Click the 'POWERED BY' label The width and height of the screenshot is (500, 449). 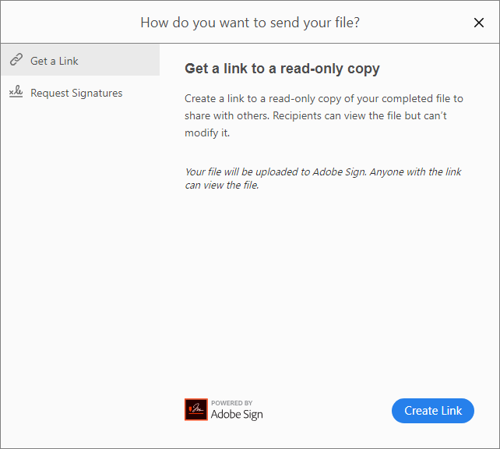(x=231, y=403)
